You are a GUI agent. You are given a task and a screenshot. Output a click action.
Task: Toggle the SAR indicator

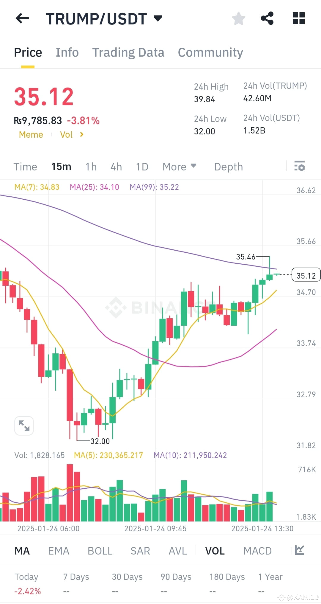(140, 550)
